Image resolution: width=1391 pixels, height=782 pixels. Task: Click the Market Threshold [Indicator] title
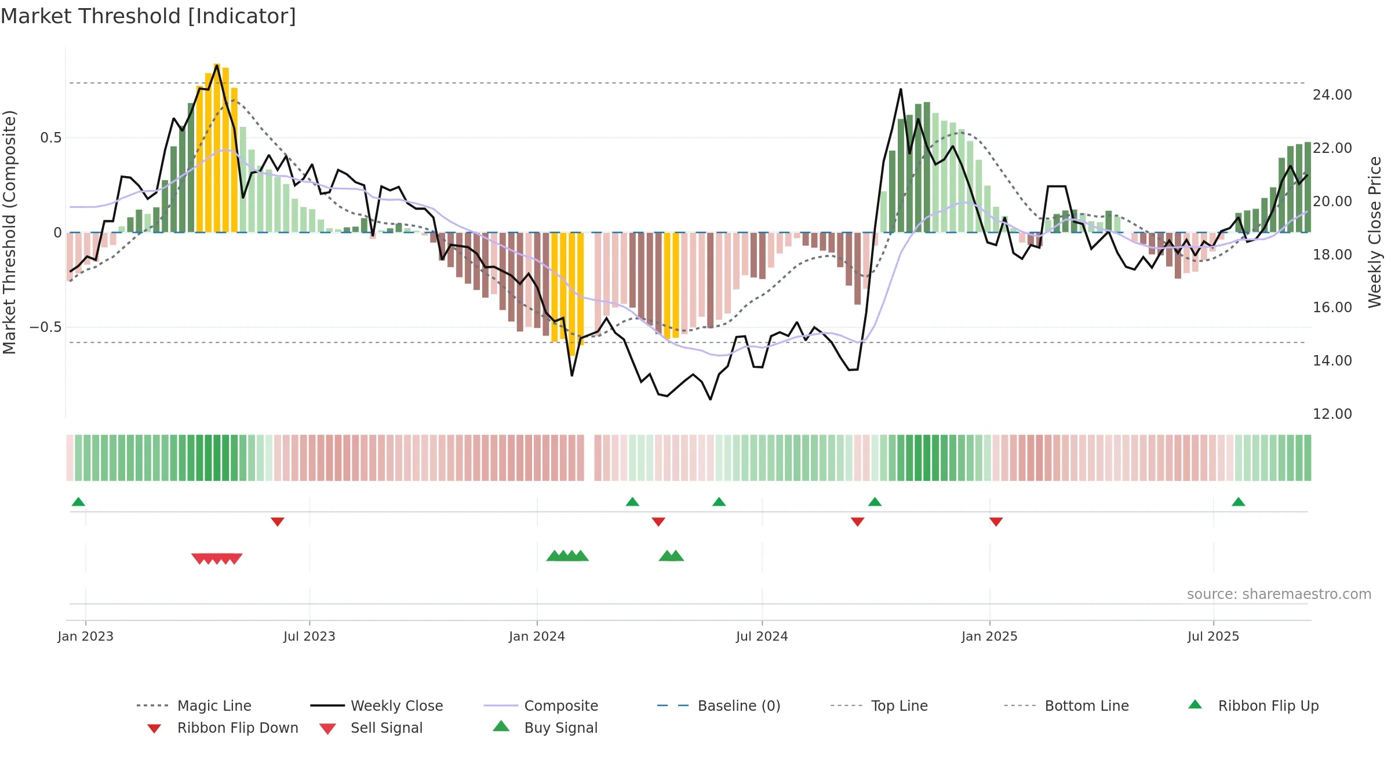tap(148, 16)
